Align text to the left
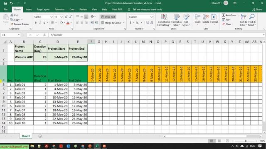The image size is (266, 149). pos(78,23)
